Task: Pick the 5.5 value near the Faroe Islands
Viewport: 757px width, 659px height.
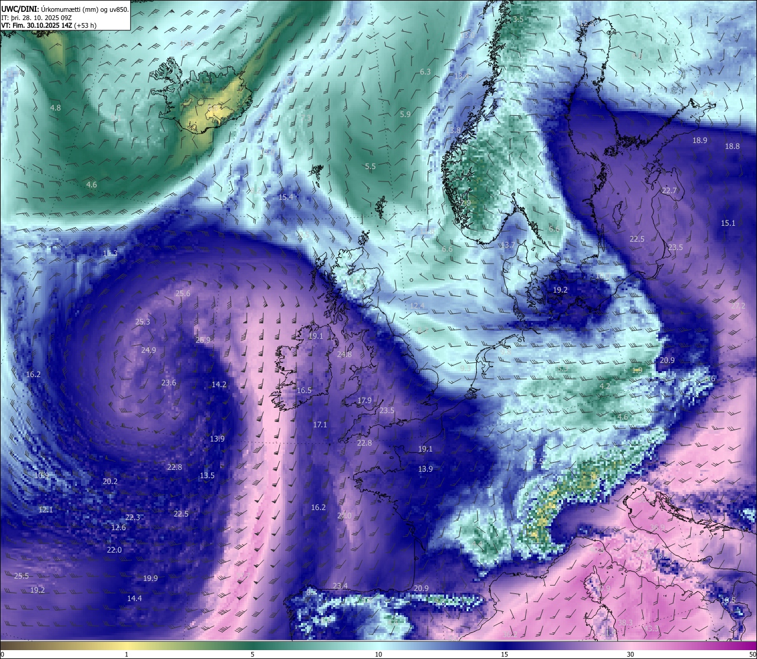Action: pyautogui.click(x=370, y=166)
